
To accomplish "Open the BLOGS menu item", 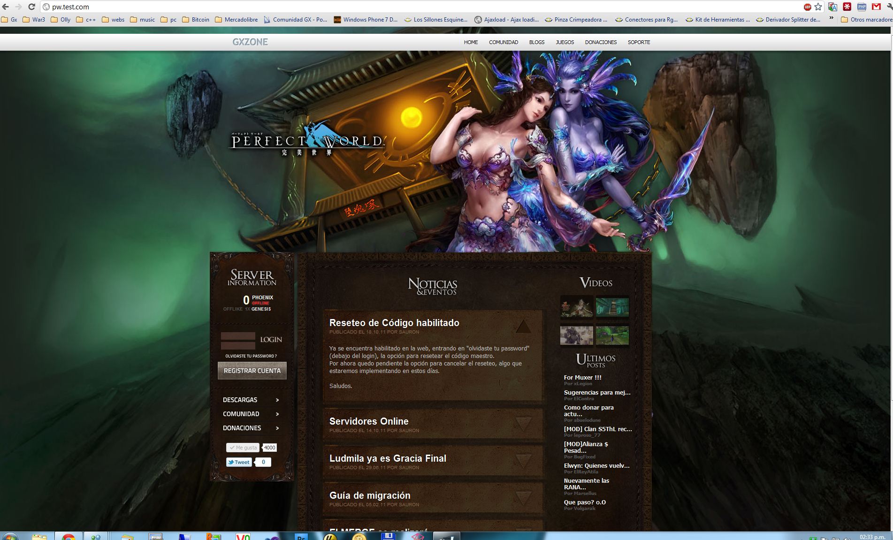I will tap(537, 42).
